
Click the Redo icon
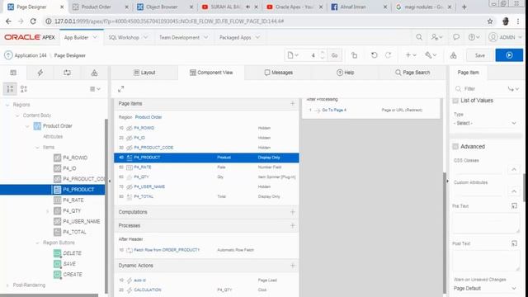(x=389, y=55)
